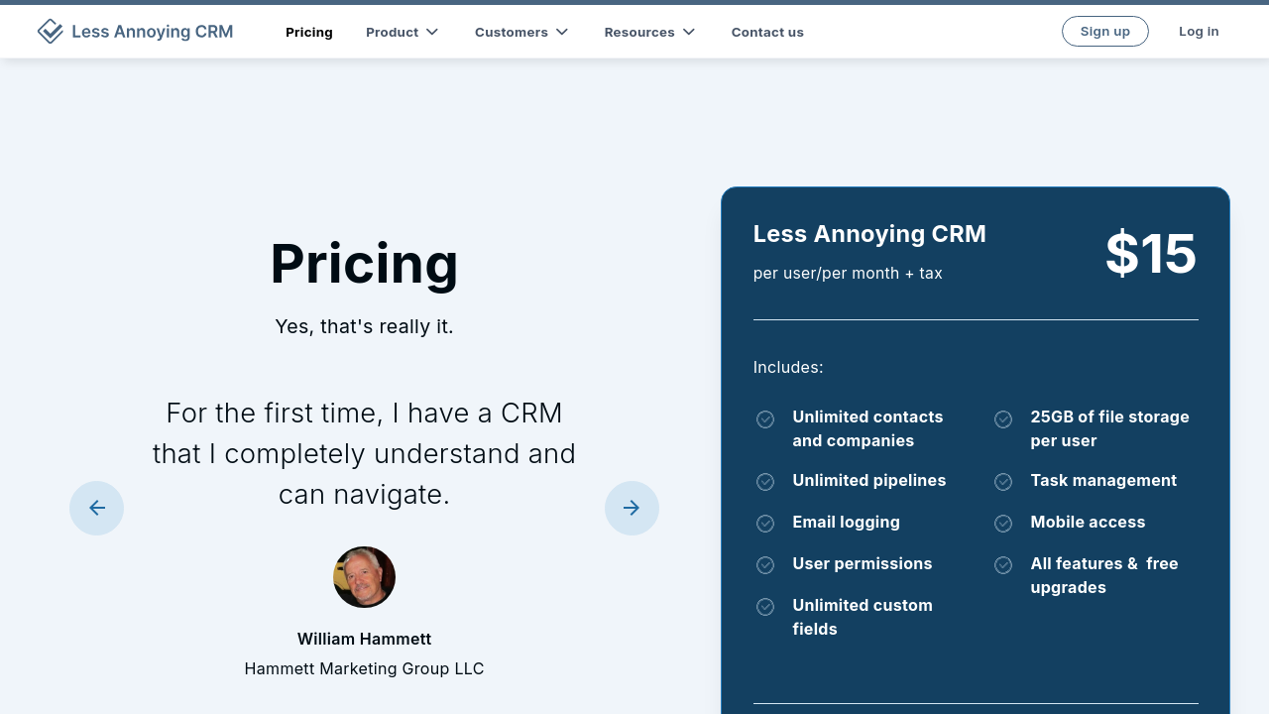1269x714 pixels.
Task: Click checkmark icon beside Unlimited pipelines
Action: [x=765, y=482]
